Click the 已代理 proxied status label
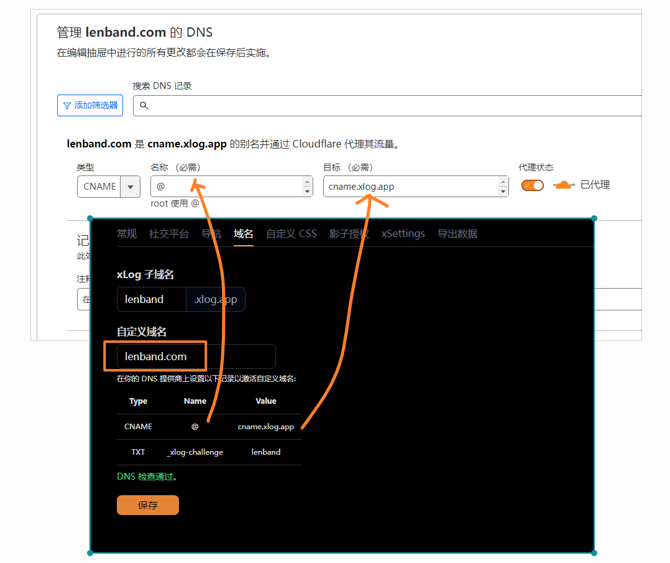This screenshot has width=670, height=563. pos(595,185)
